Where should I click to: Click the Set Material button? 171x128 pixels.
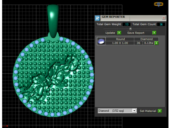click(x=148, y=111)
